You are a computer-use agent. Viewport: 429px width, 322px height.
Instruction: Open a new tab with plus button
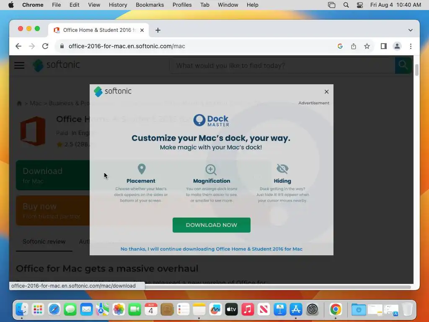point(158,30)
